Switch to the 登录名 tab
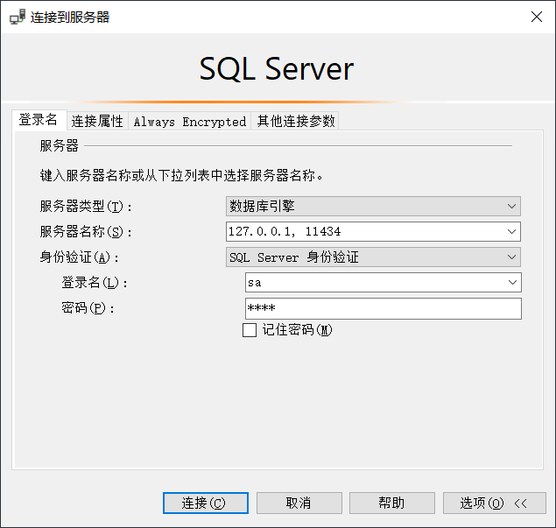The image size is (556, 528). point(39,120)
